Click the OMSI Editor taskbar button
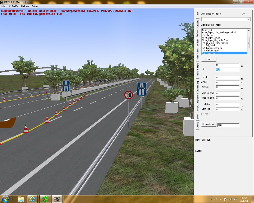The height and width of the screenshot is (203, 254). point(57,199)
